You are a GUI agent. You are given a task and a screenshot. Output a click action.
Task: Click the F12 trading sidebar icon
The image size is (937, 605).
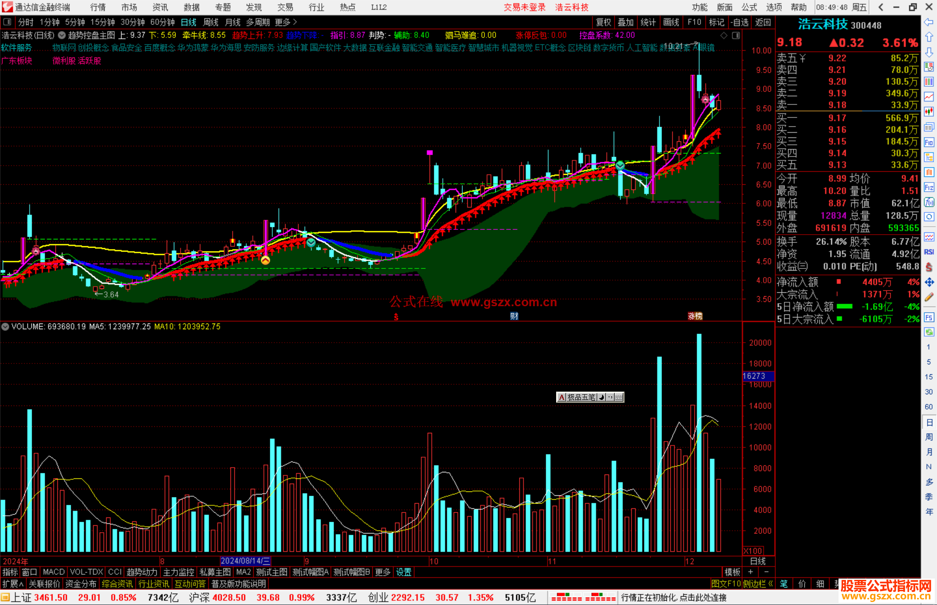[929, 187]
